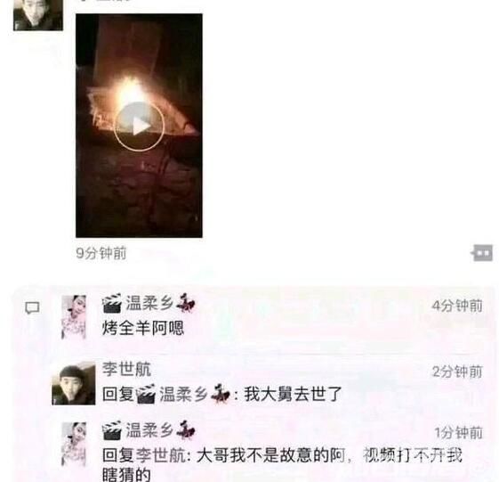Image resolution: width=499 pixels, height=482 pixels.
Task: Click the 4分钟前 comment timestamp
Action: 457,306
